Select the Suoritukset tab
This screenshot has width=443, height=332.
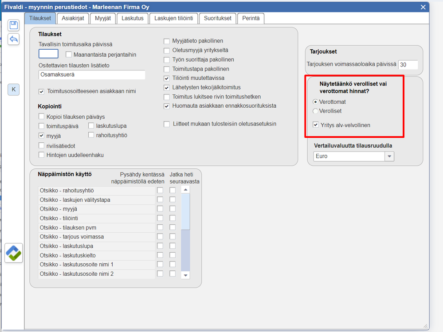[218, 18]
